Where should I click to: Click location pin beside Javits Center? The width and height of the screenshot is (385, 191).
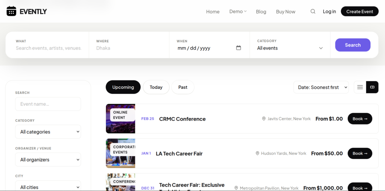point(264,118)
